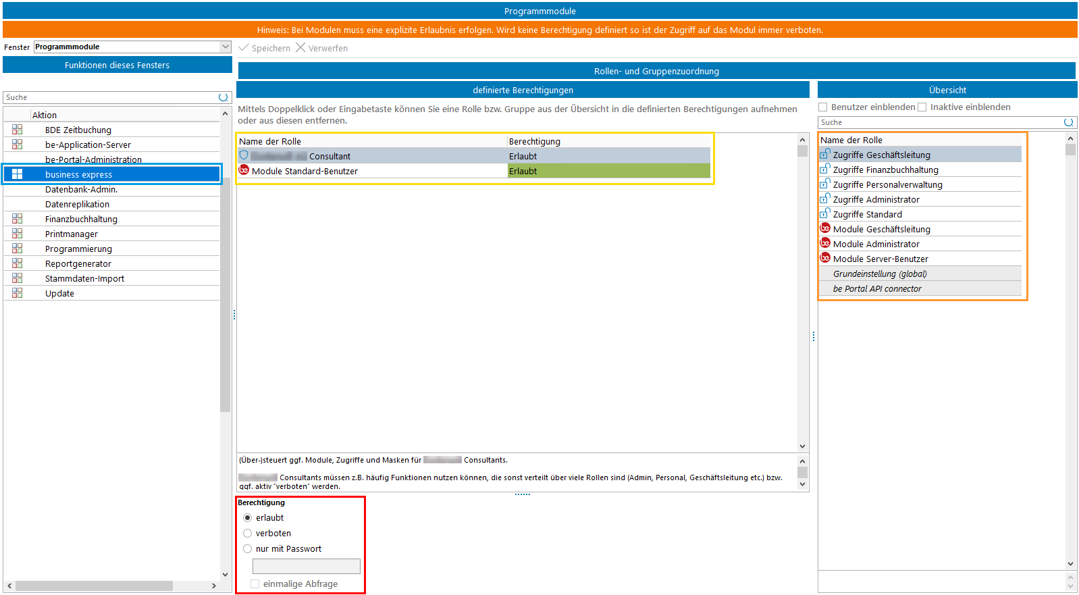Click the lock icon for Zugriffe Administrator
Viewport: 1079px width, 595px height.
pos(824,199)
